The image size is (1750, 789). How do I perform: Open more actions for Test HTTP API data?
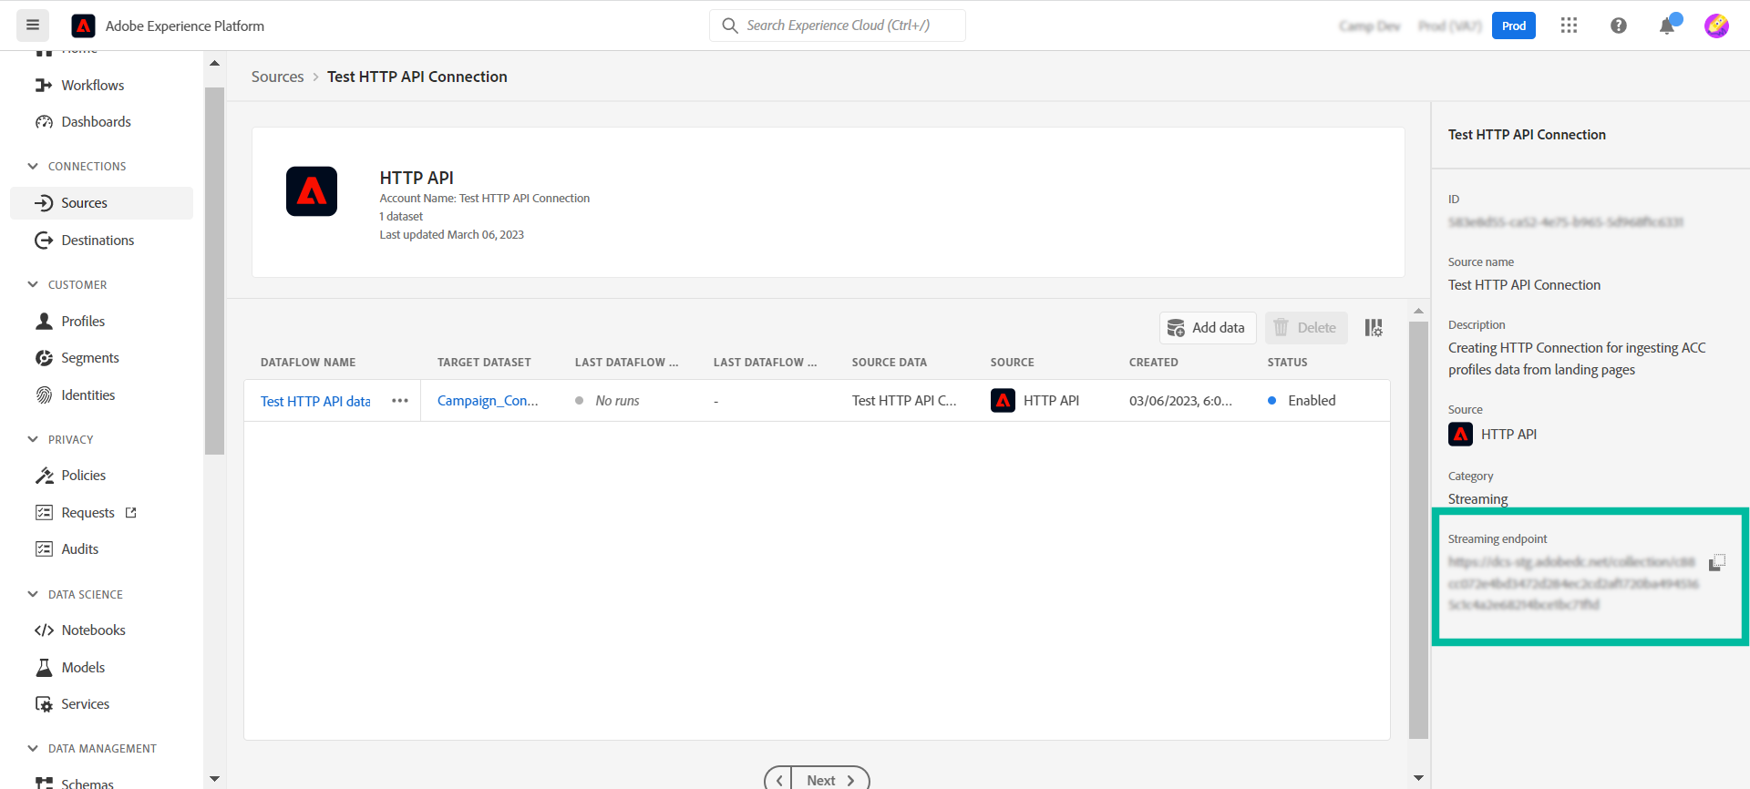[400, 401]
